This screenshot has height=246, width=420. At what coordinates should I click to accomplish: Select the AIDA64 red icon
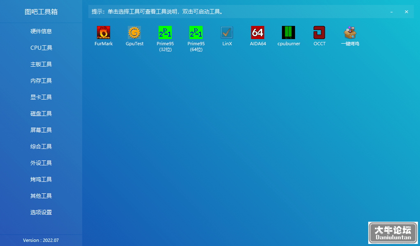258,32
